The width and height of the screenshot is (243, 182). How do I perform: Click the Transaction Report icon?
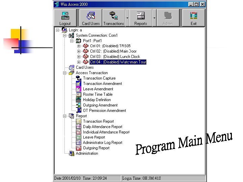coord(79,121)
